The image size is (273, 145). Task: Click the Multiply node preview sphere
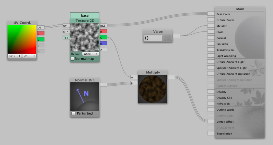point(152,89)
